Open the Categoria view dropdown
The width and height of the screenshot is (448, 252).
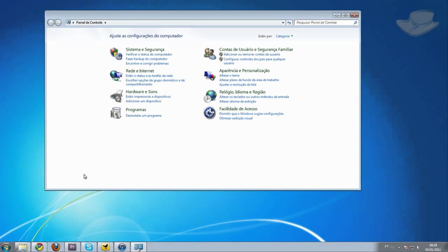point(284,36)
